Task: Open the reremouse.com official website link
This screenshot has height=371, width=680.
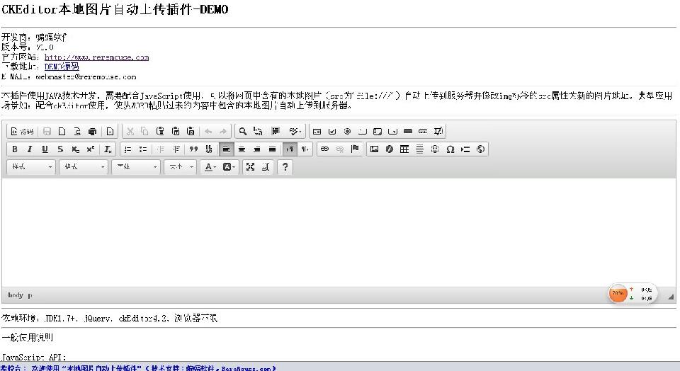Action: (96, 57)
